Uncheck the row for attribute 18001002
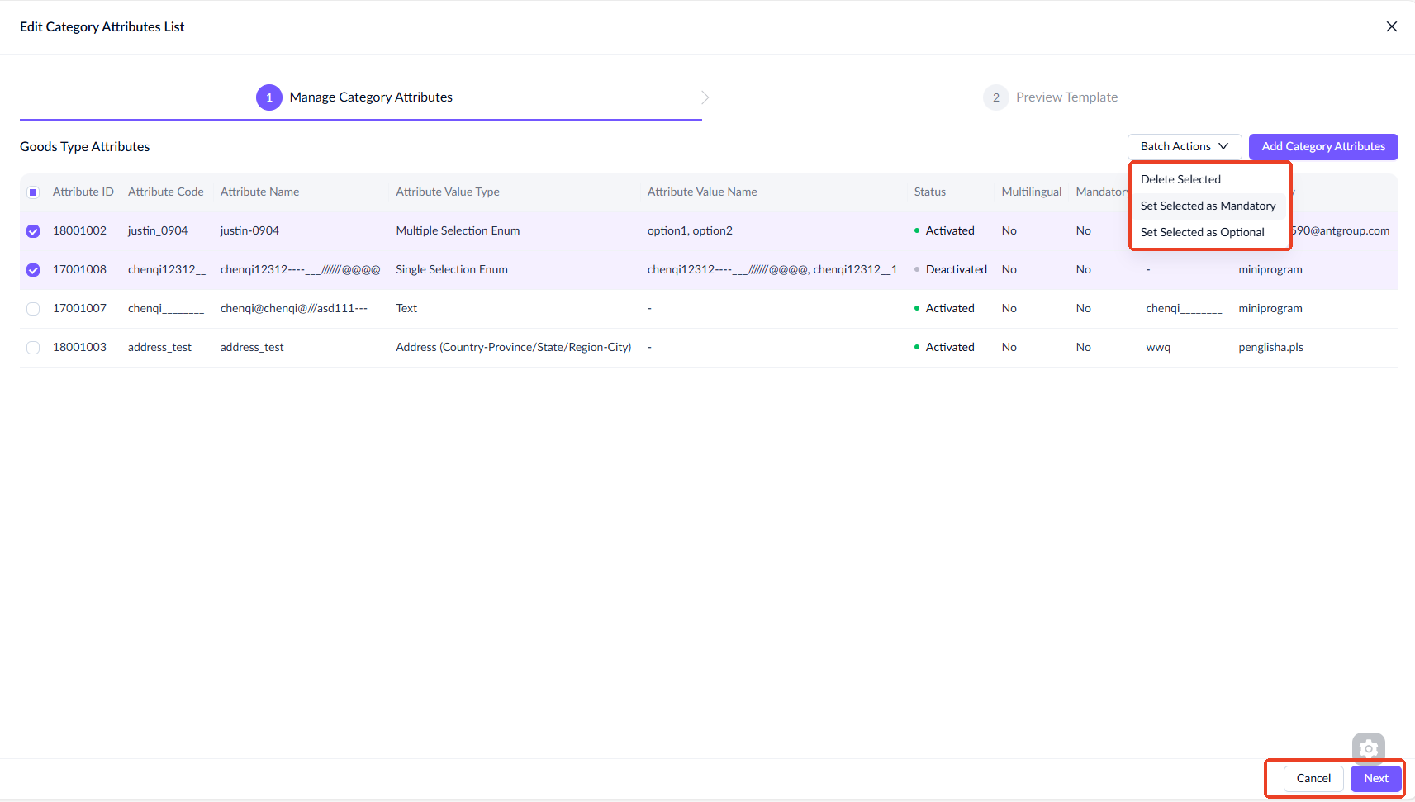The height and width of the screenshot is (802, 1415). [x=33, y=231]
